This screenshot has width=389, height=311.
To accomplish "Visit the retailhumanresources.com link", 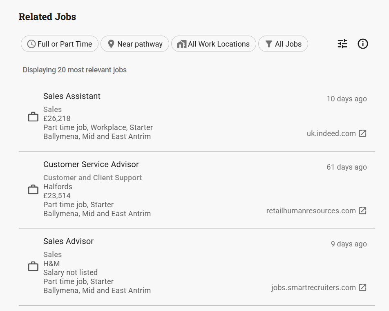I will 311,211.
